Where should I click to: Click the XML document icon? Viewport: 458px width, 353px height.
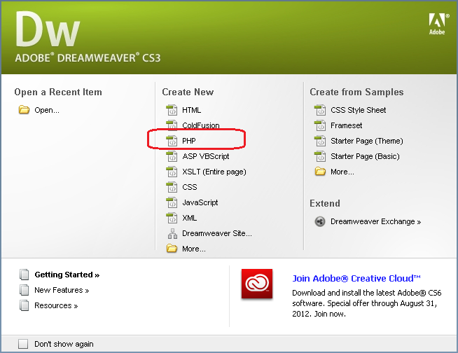click(x=172, y=218)
